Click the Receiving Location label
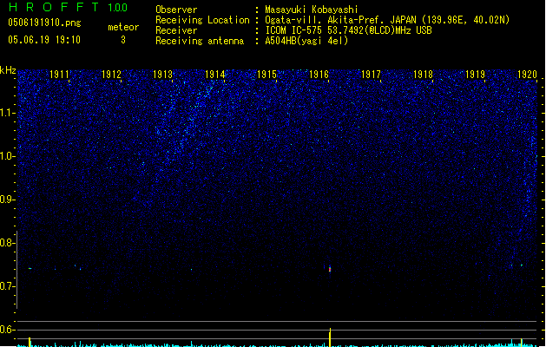 coord(202,20)
